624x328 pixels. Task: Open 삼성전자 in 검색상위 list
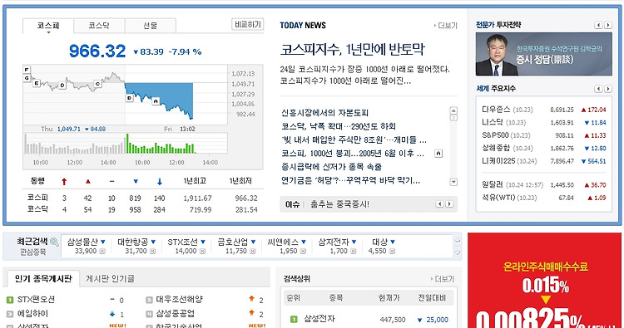pos(319,319)
